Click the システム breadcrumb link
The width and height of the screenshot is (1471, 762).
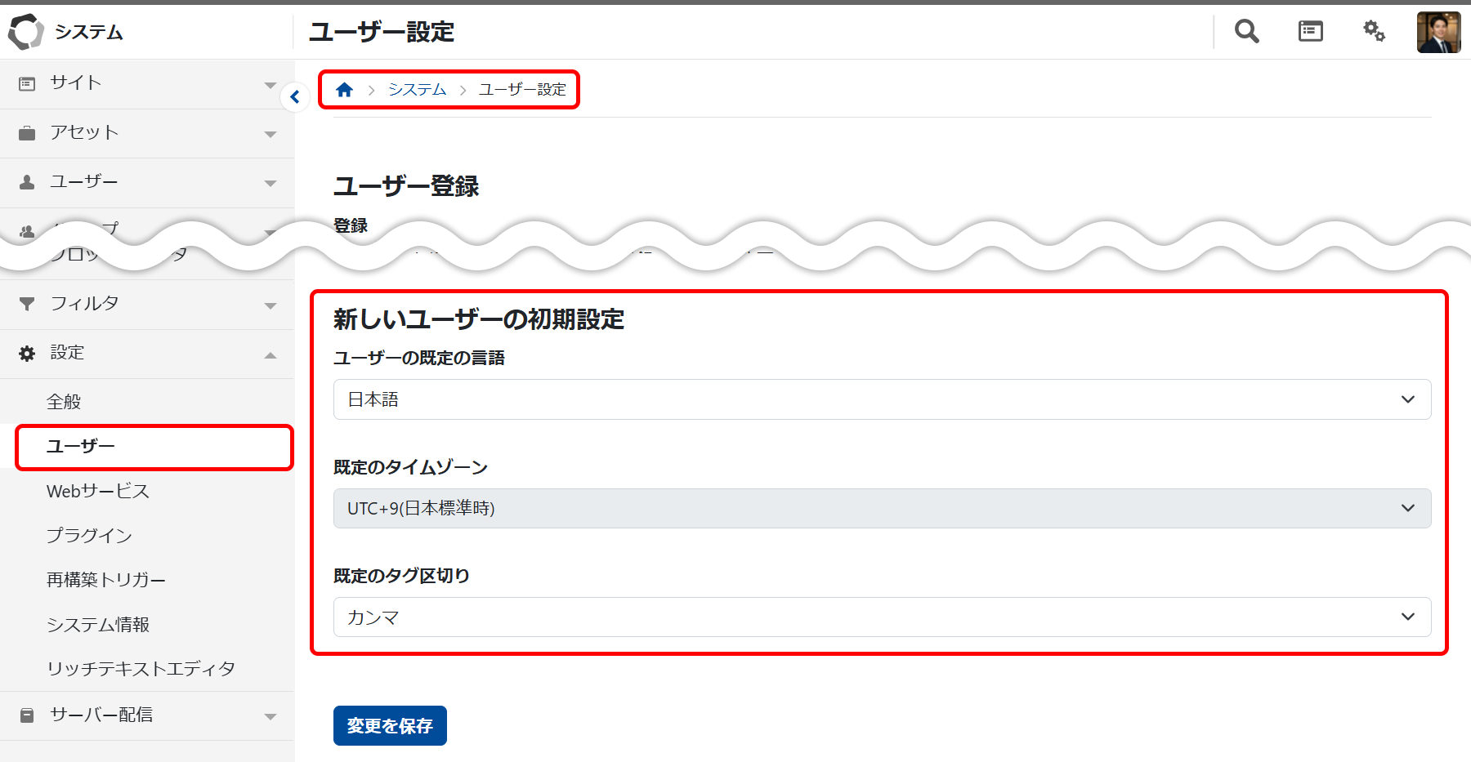(x=417, y=90)
